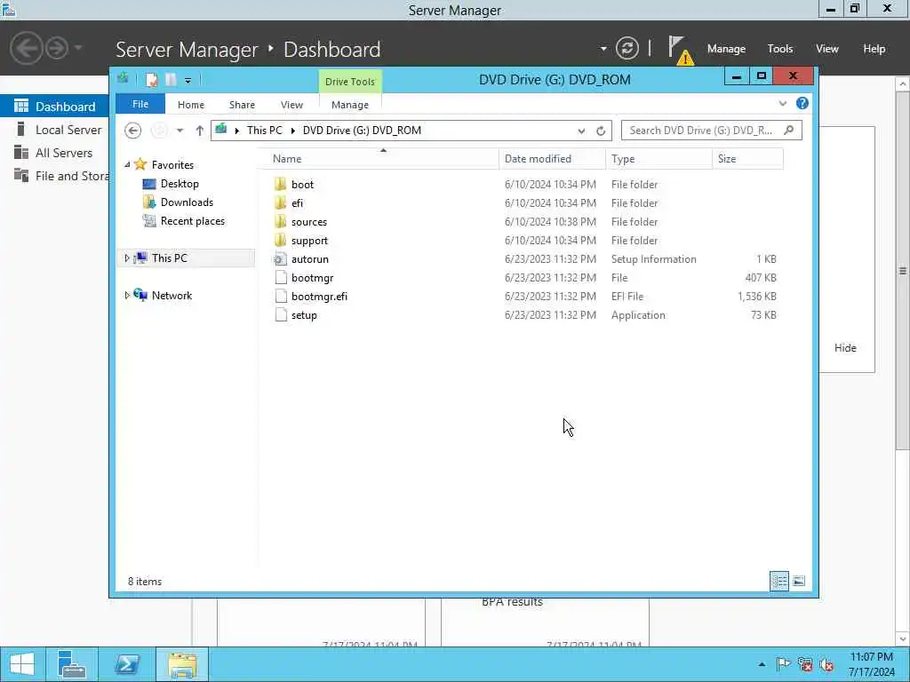Refresh the DVD Drive folder view
This screenshot has height=682, width=910.
[601, 131]
